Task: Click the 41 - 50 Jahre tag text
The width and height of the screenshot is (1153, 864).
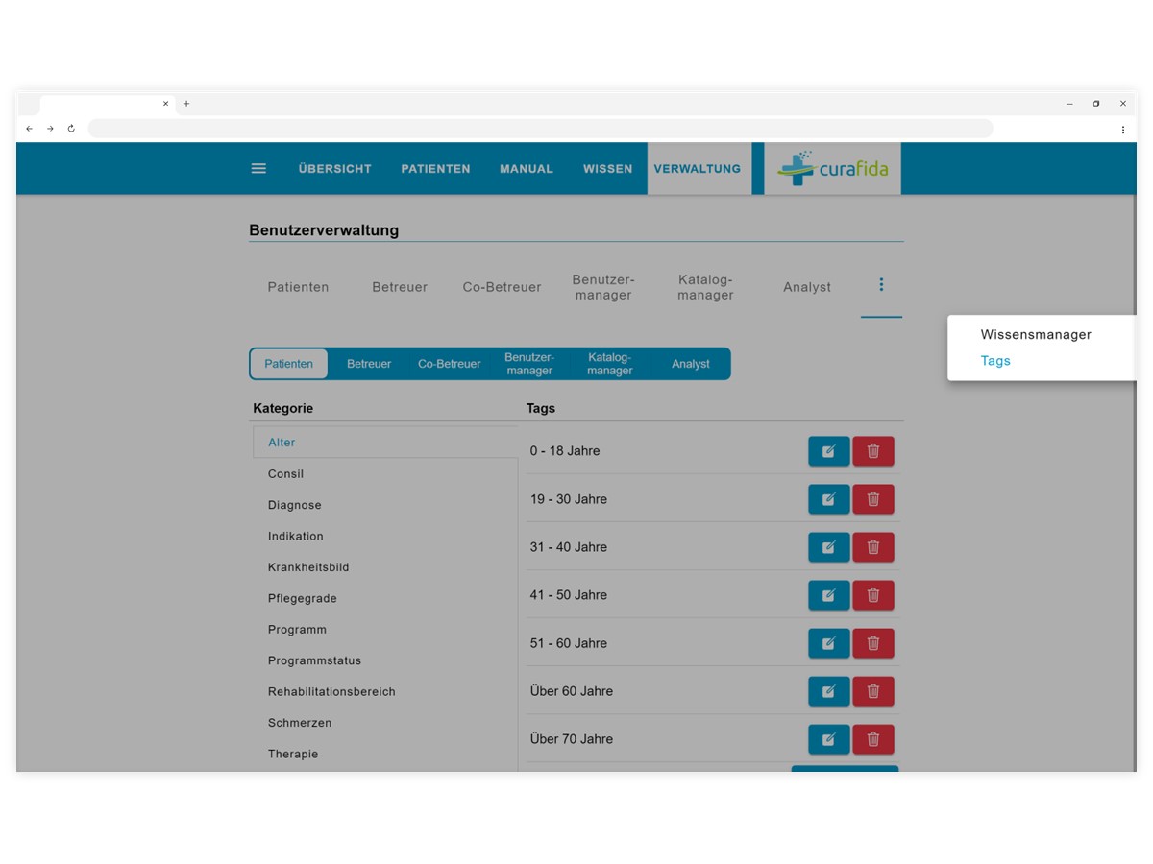Action: pos(569,595)
